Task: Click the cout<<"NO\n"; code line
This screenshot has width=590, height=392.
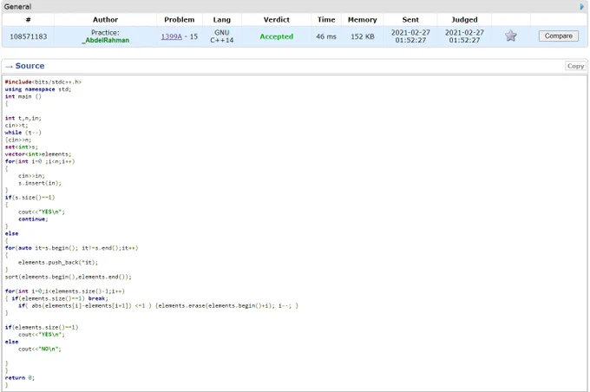Action: [40, 350]
